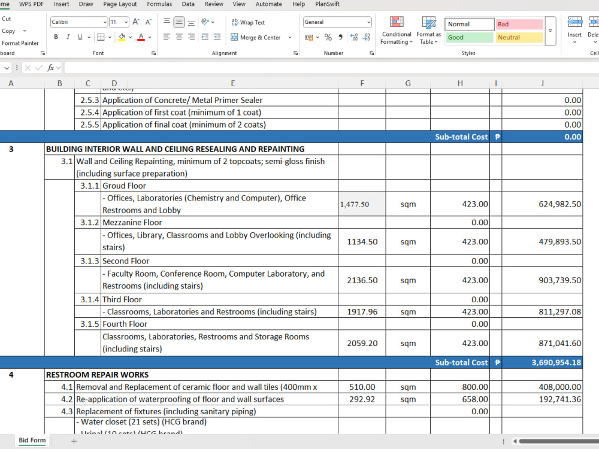
Task: Apply Neutral cell style
Action: point(519,37)
